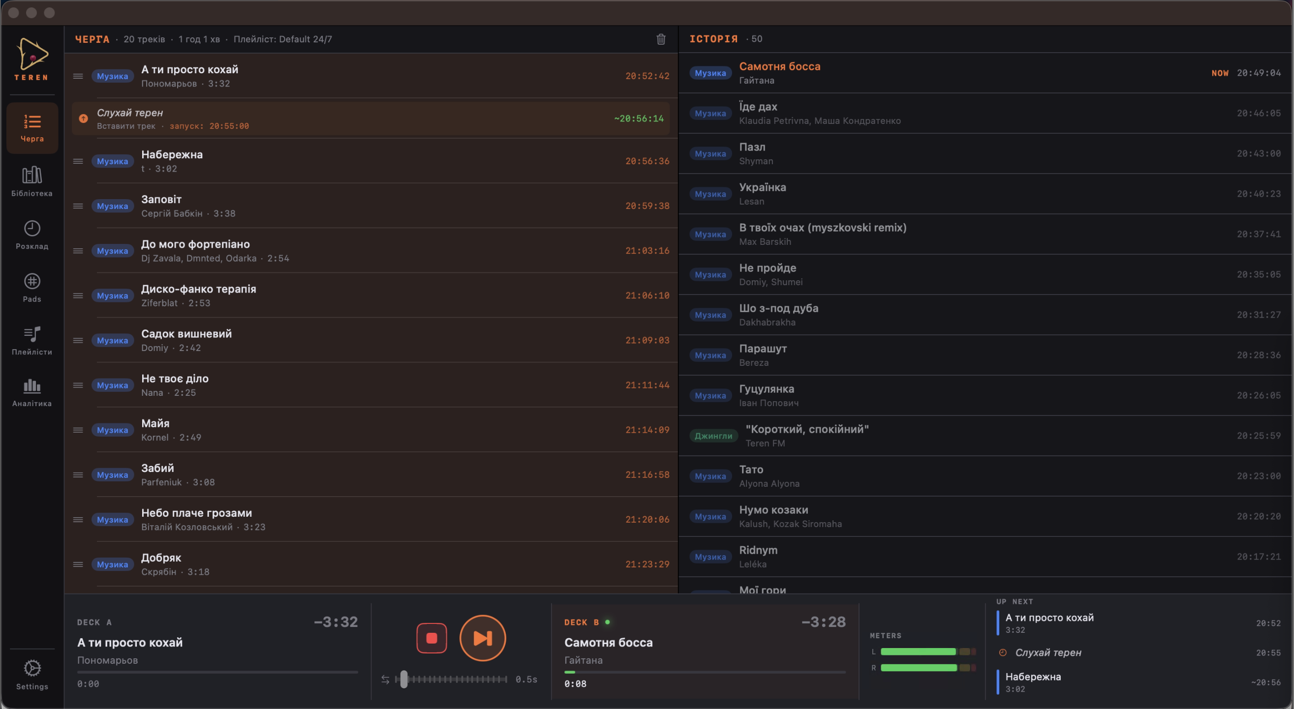Image resolution: width=1294 pixels, height=709 pixels.
Task: Click now-playing 'Самотня босса' in history
Action: coord(985,73)
